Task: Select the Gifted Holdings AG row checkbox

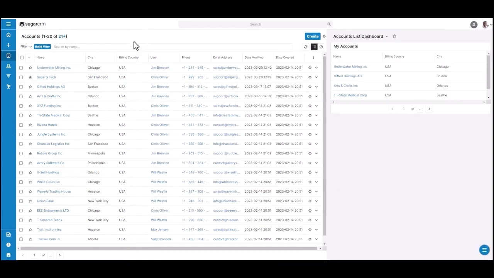Action: click(21, 87)
